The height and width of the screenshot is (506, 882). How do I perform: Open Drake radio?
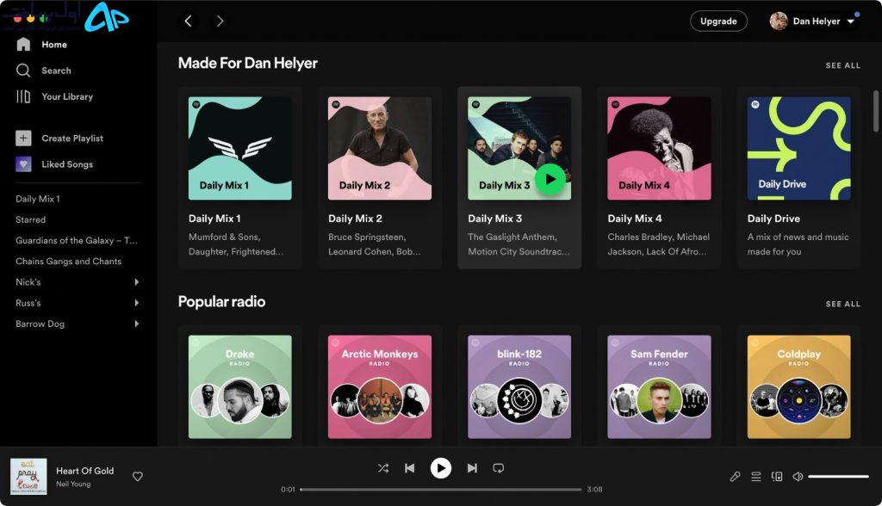click(239, 386)
